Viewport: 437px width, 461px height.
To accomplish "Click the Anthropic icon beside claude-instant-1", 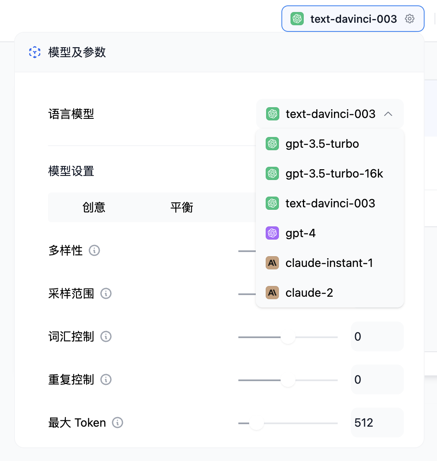I will (273, 263).
